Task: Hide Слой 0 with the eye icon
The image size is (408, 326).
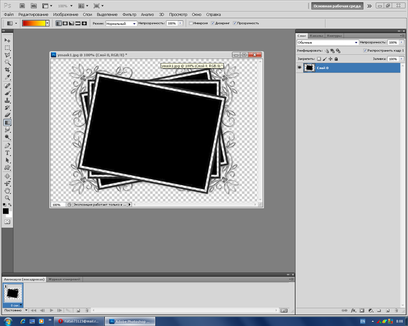Action: 300,68
